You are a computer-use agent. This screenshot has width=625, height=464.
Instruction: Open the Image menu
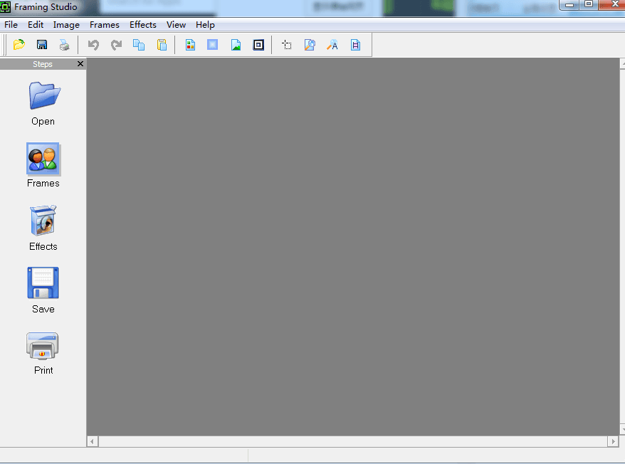pos(66,24)
